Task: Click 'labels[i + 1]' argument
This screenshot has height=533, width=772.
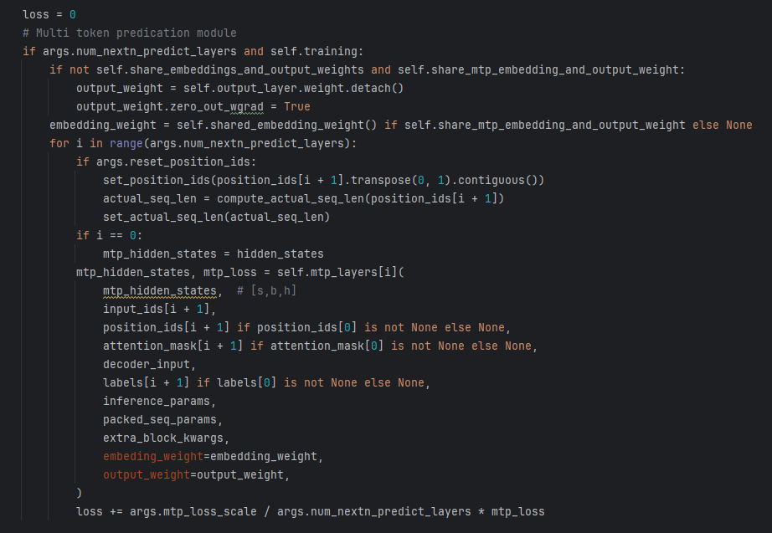Action: pos(147,383)
